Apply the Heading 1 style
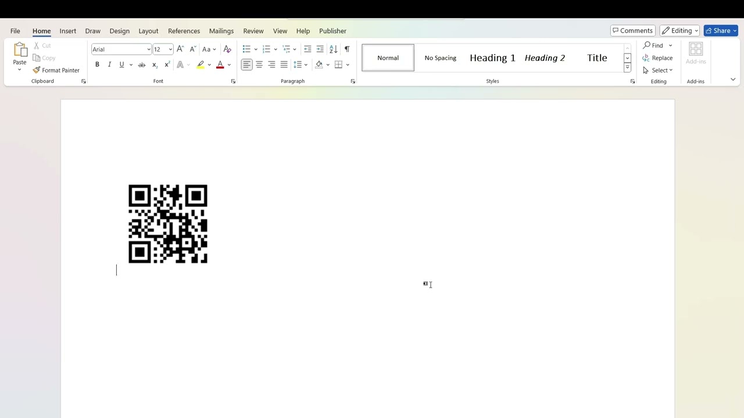 click(492, 57)
